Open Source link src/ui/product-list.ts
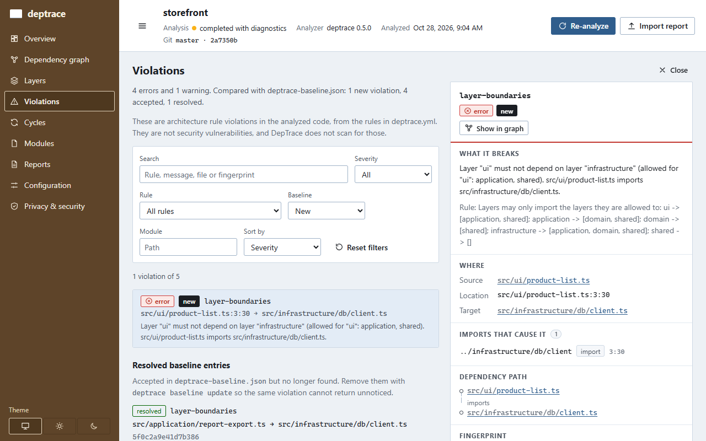The width and height of the screenshot is (706, 441). 543,280
